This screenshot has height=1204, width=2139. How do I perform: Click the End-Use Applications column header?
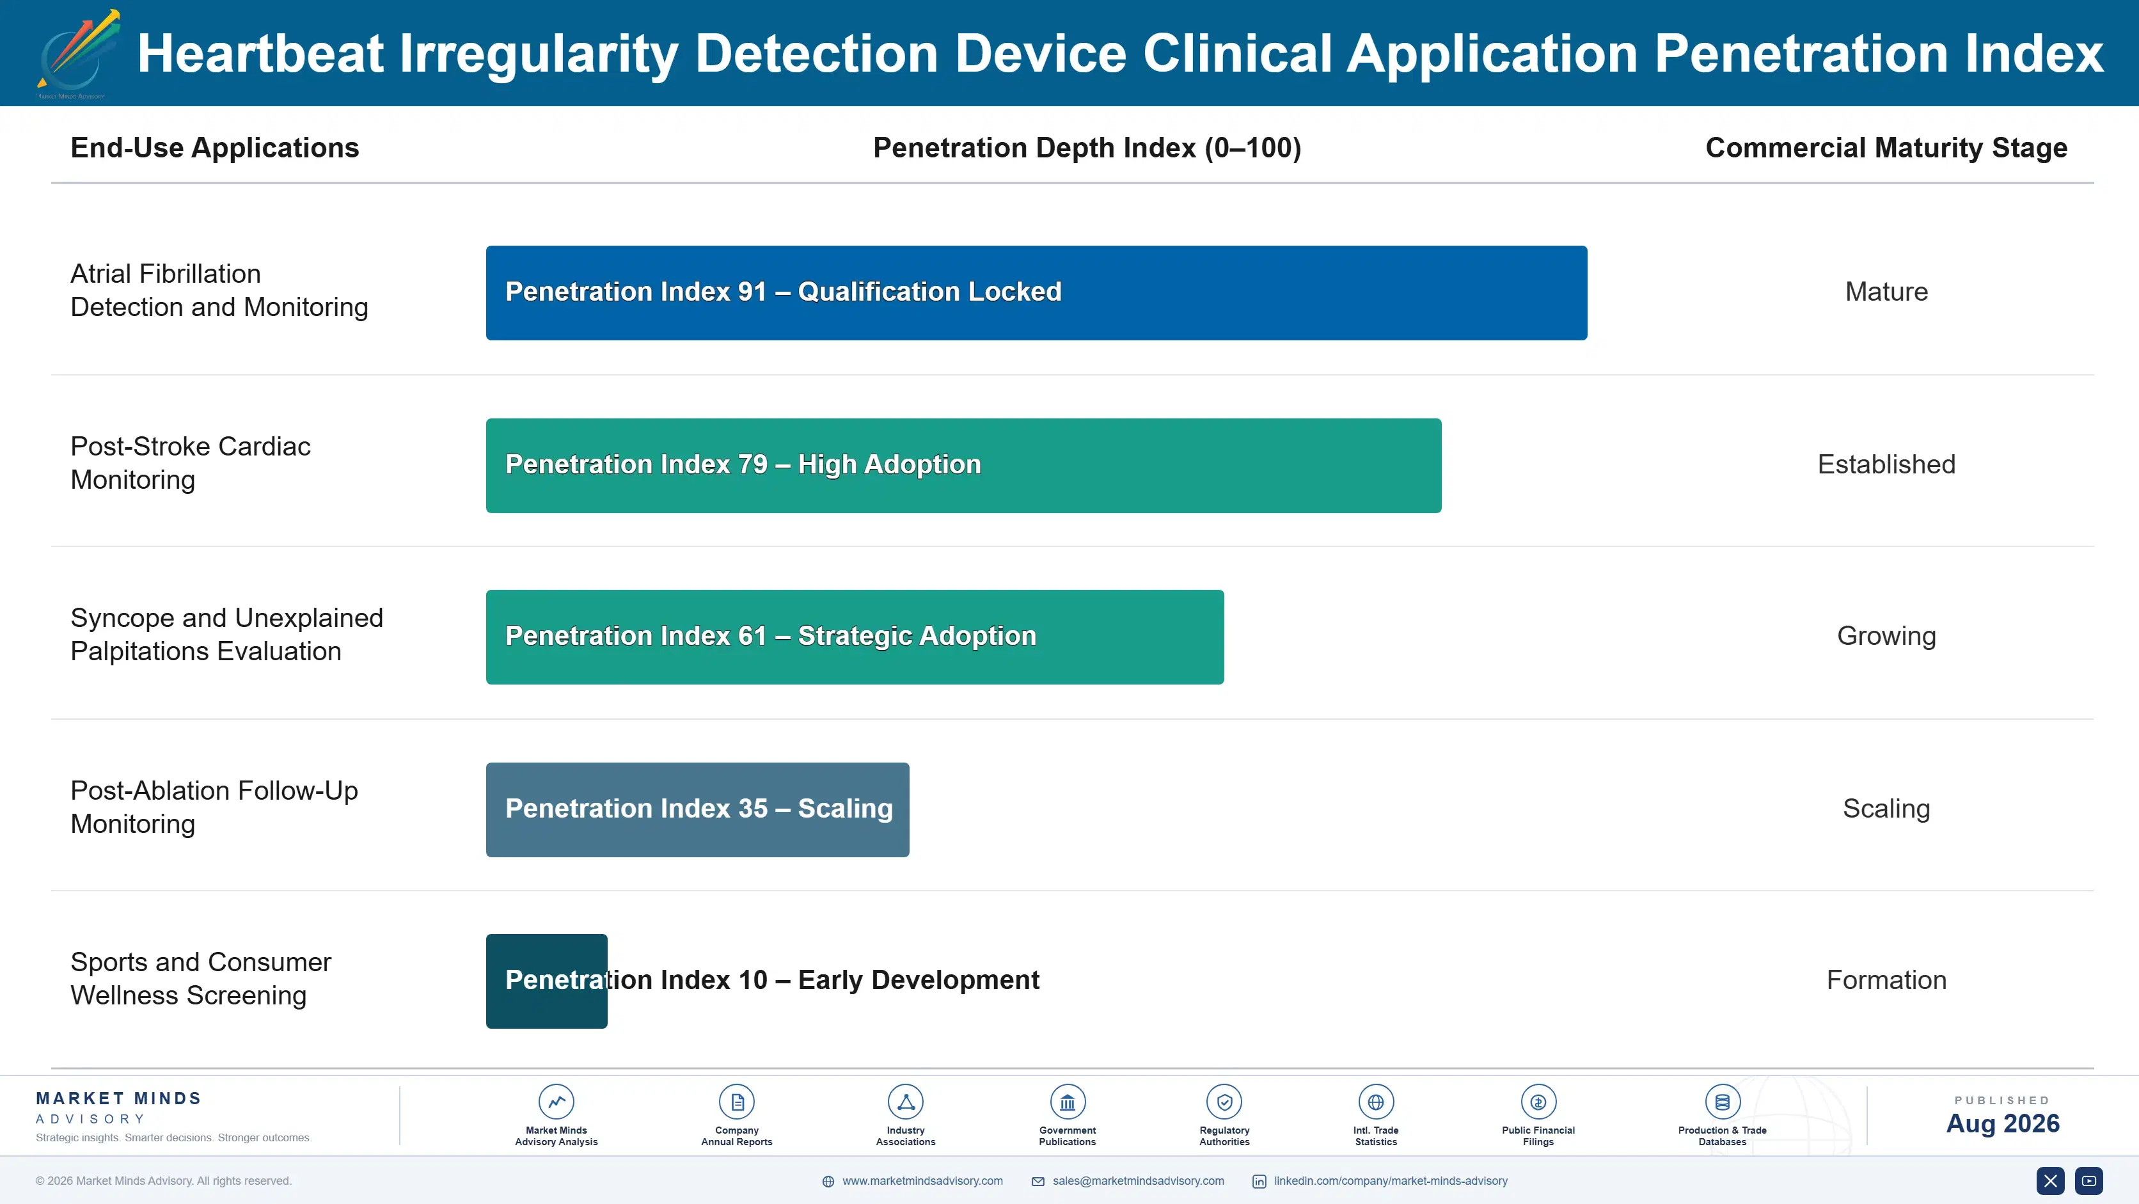pos(215,148)
